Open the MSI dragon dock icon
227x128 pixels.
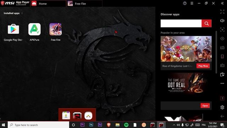click(x=77, y=116)
